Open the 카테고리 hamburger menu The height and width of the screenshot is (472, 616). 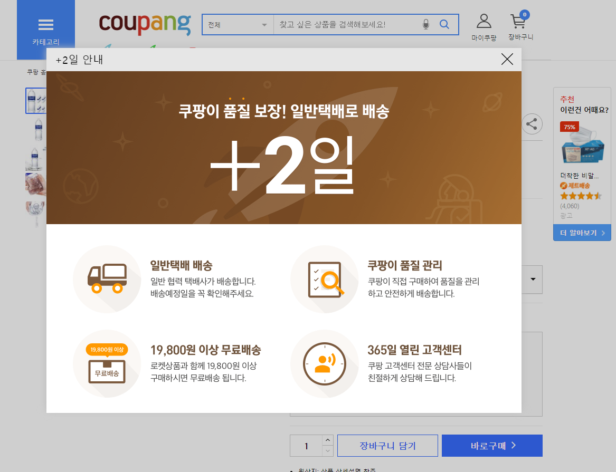coord(45,31)
